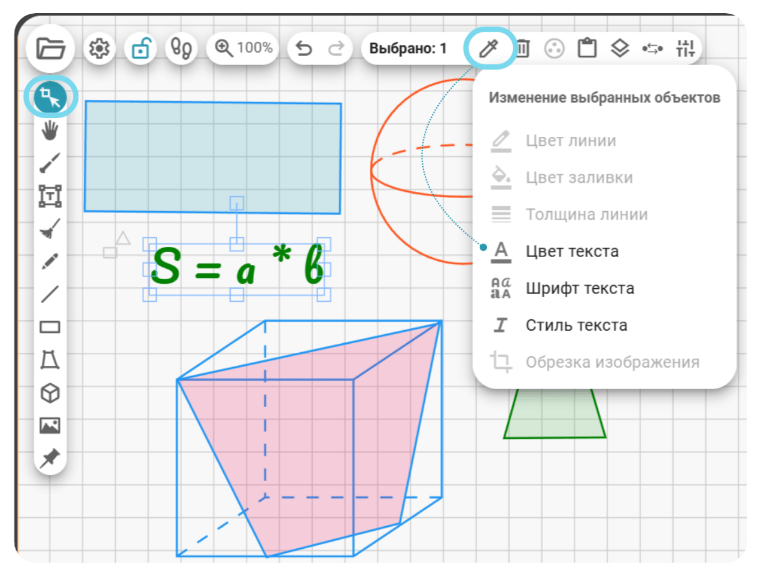The width and height of the screenshot is (761, 571).
Task: Click the redo arrow button
Action: (x=336, y=48)
